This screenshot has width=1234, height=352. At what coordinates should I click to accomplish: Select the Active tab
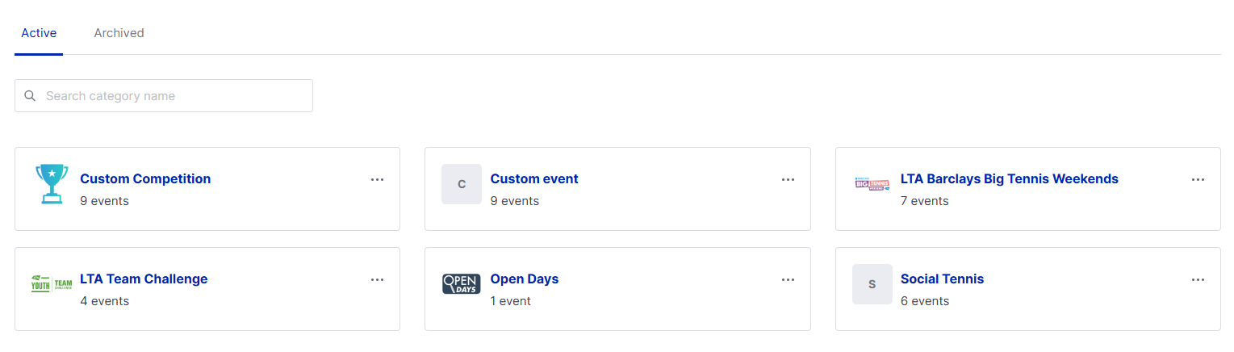(x=39, y=33)
